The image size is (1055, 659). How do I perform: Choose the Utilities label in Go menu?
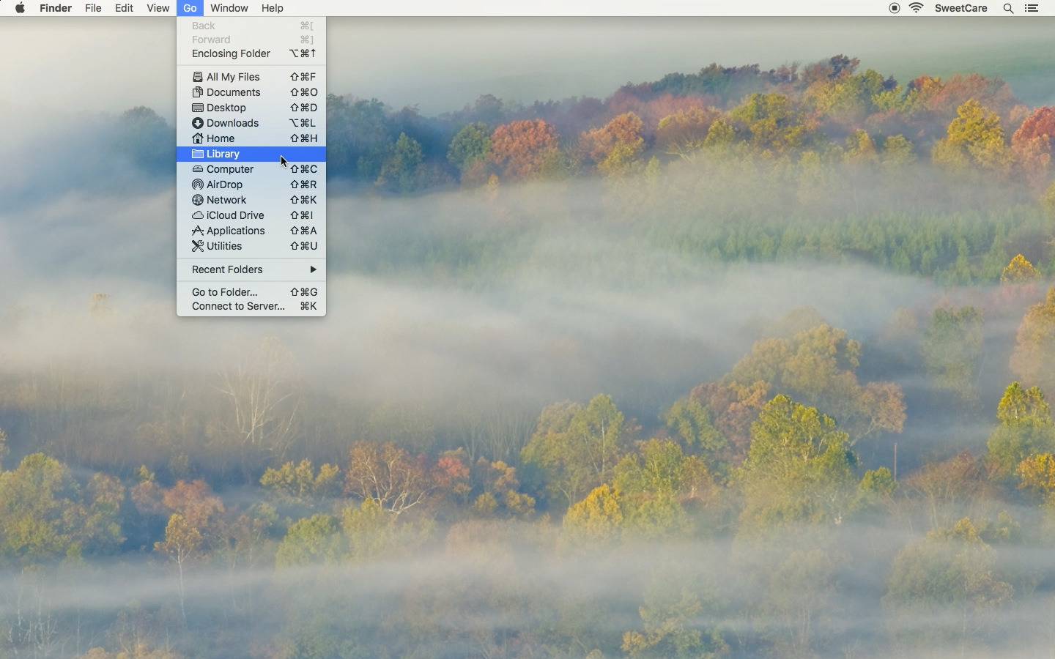pos(224,246)
